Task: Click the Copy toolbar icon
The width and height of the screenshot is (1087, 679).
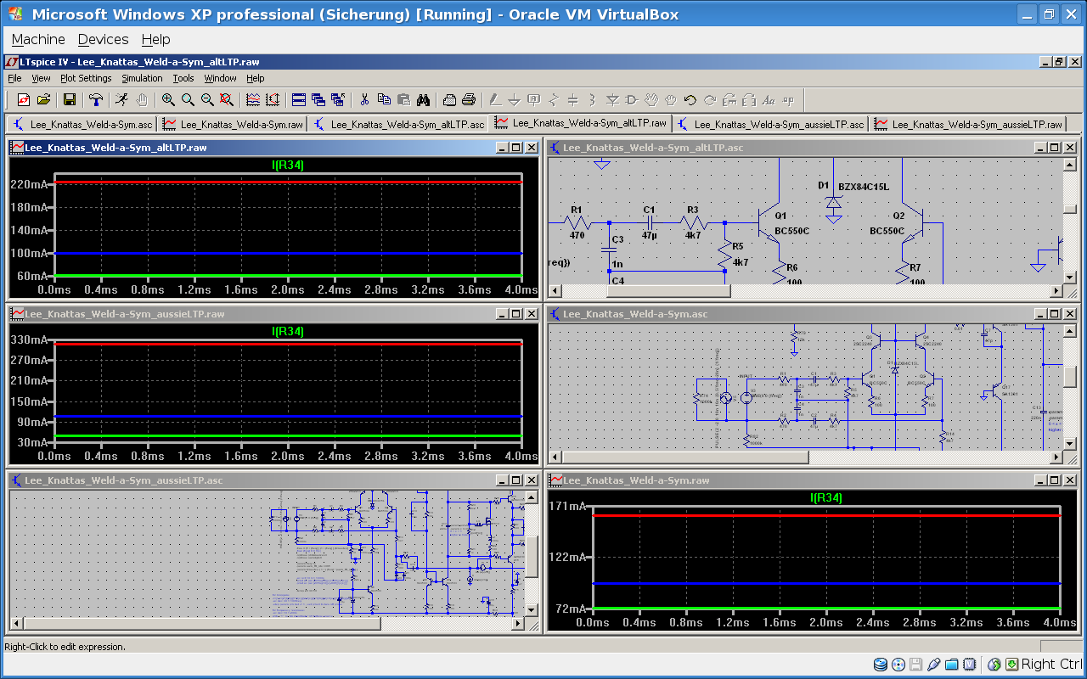Action: click(384, 99)
